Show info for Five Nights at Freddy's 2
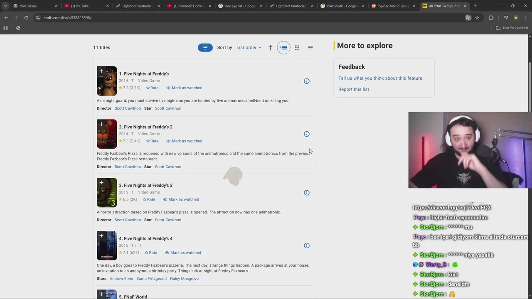The width and height of the screenshot is (532, 299). coord(307,134)
